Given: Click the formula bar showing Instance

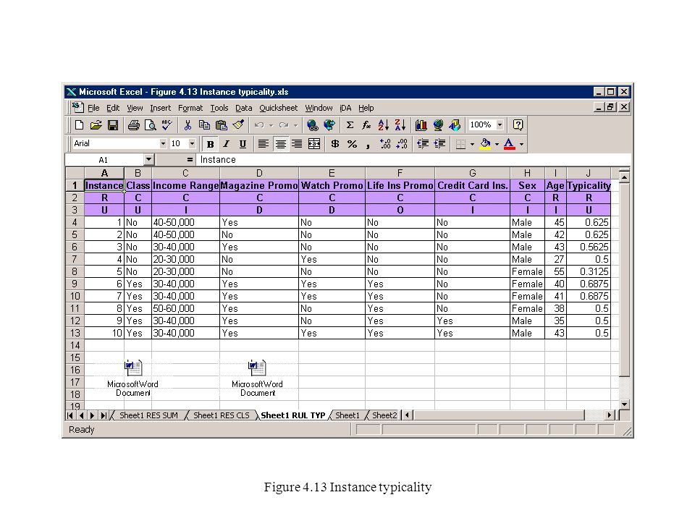Looking at the screenshot, I should [x=413, y=159].
